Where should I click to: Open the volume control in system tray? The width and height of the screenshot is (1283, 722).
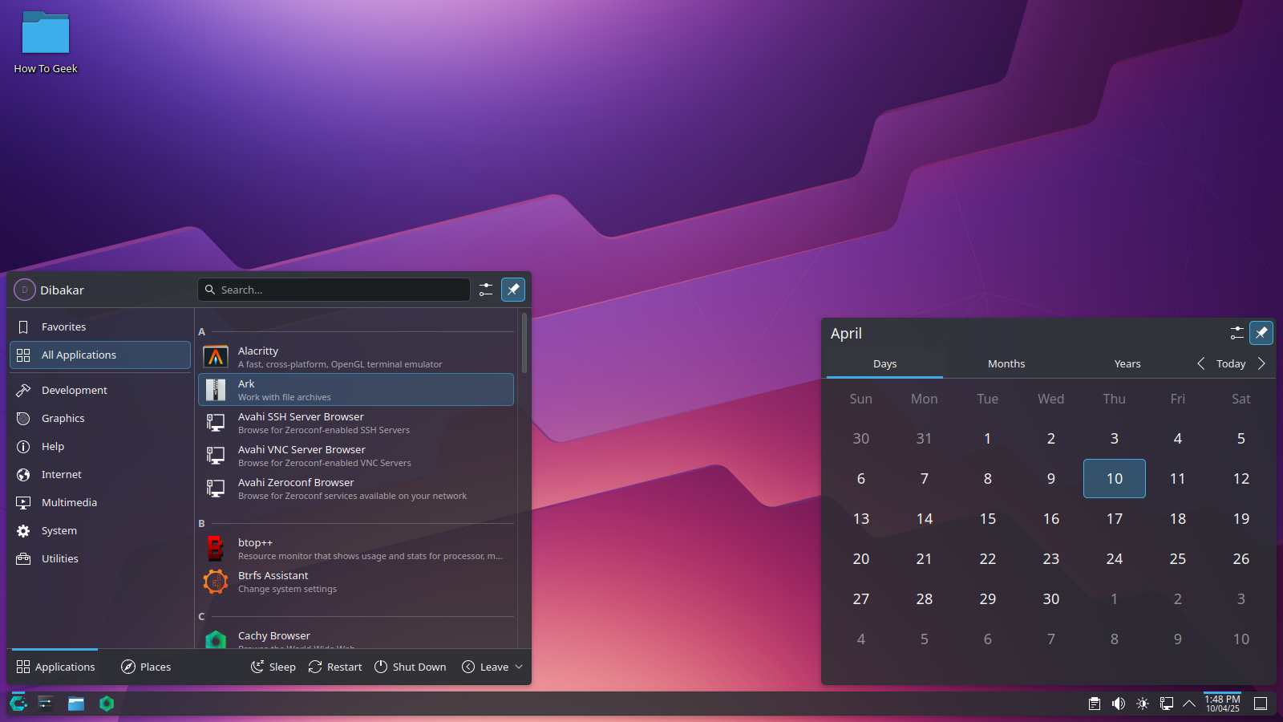tap(1118, 704)
